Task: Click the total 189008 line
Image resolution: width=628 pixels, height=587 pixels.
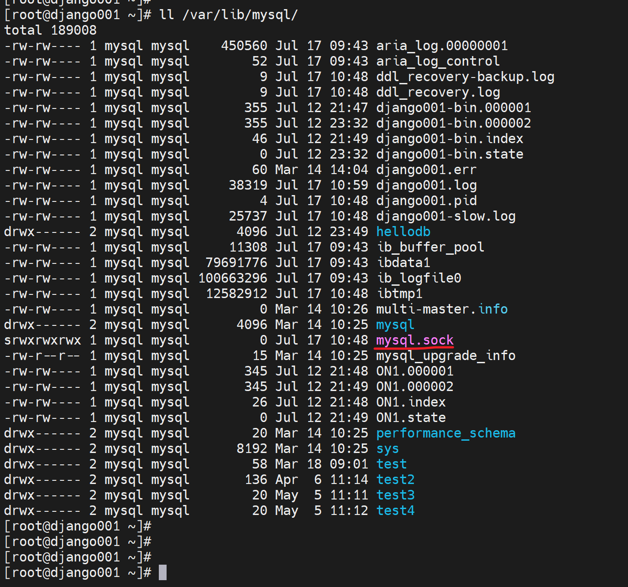Action: (50, 31)
